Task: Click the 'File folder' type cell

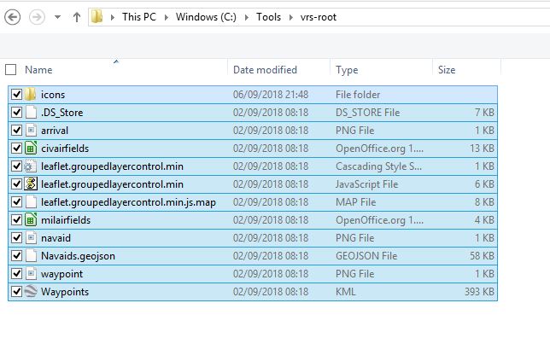Action: tap(358, 95)
